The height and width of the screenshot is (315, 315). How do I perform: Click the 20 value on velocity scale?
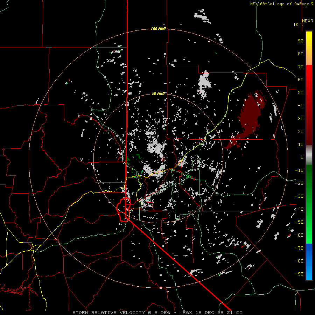coord(301,131)
